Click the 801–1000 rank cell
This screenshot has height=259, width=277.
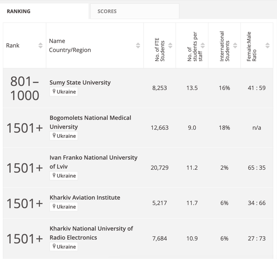(25, 88)
